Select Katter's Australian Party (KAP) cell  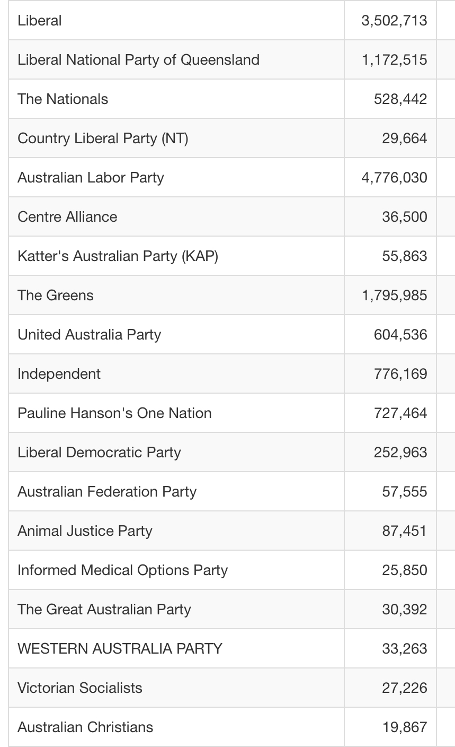pyautogui.click(x=176, y=256)
